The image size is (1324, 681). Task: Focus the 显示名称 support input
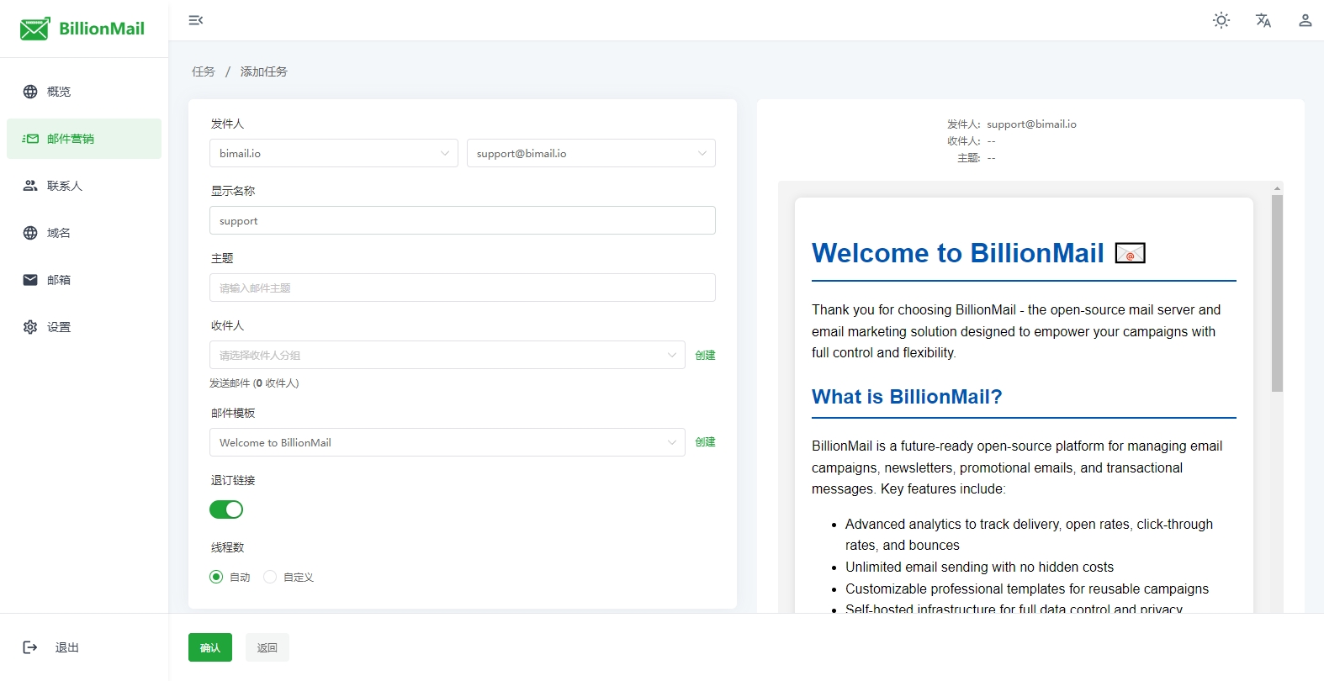coord(463,220)
